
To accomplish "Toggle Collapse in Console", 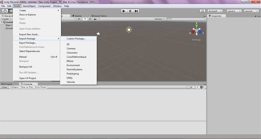I will point(14,87).
